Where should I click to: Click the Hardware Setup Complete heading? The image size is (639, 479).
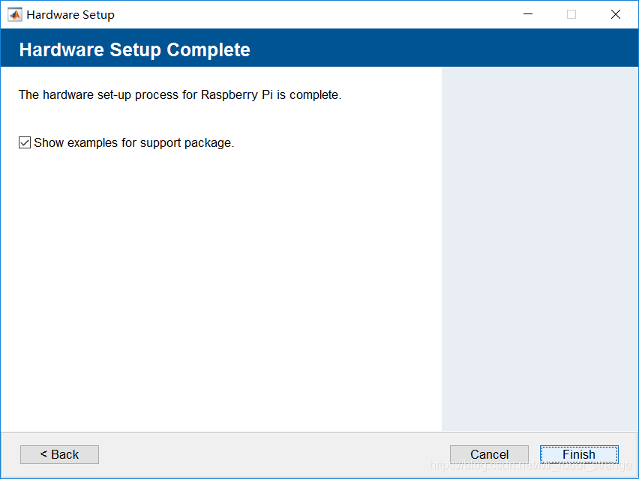coord(134,49)
